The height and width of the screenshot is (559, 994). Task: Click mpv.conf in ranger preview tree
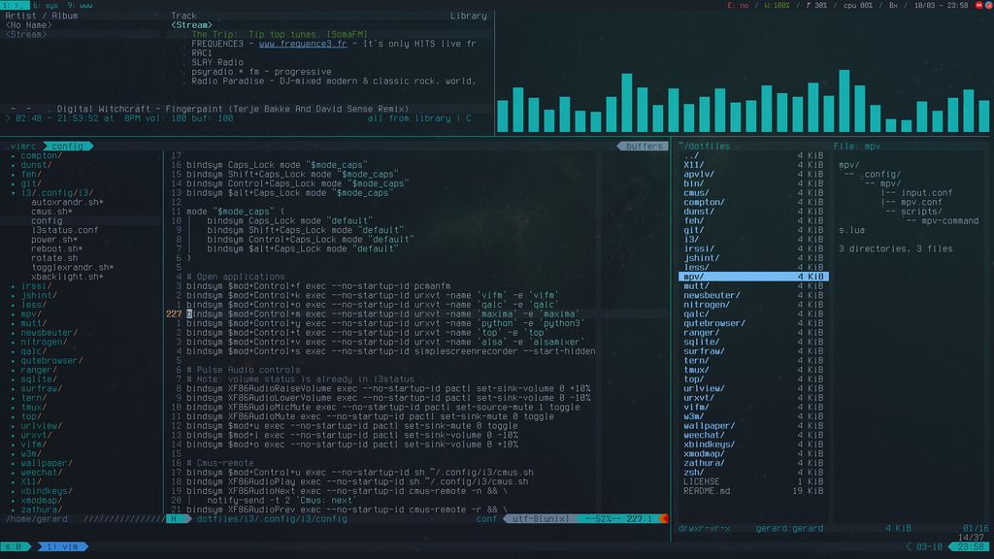pyautogui.click(x=922, y=202)
